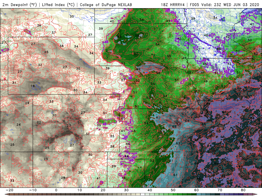Image resolution: width=262 pixels, height=196 pixels.
Task: Select the "College of DuPage NEXLAB" header label
Action: coord(106,5)
